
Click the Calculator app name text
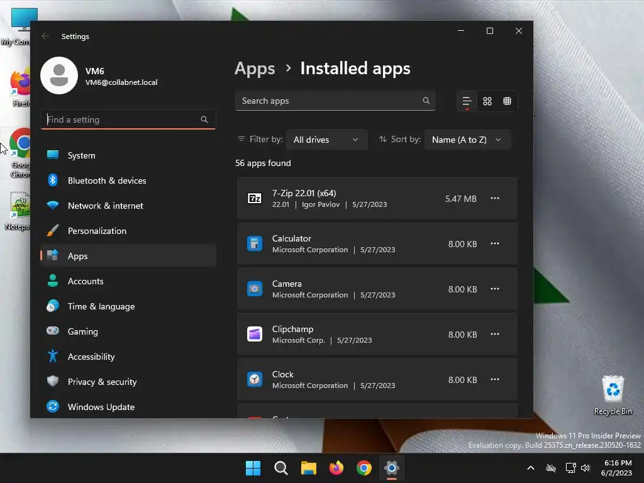point(292,238)
